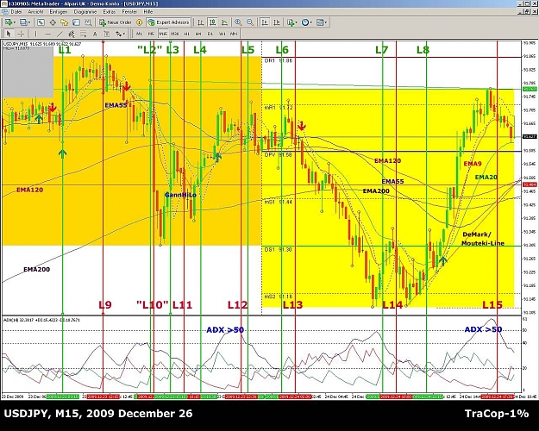The width and height of the screenshot is (539, 431).
Task: Open the Extras menu
Action: 110,12
